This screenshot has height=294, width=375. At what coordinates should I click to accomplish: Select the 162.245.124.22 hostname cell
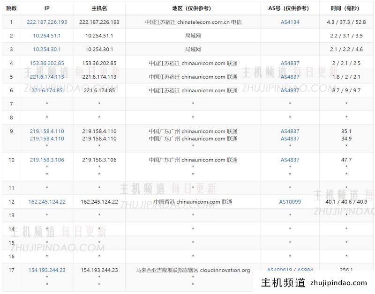coord(99,202)
